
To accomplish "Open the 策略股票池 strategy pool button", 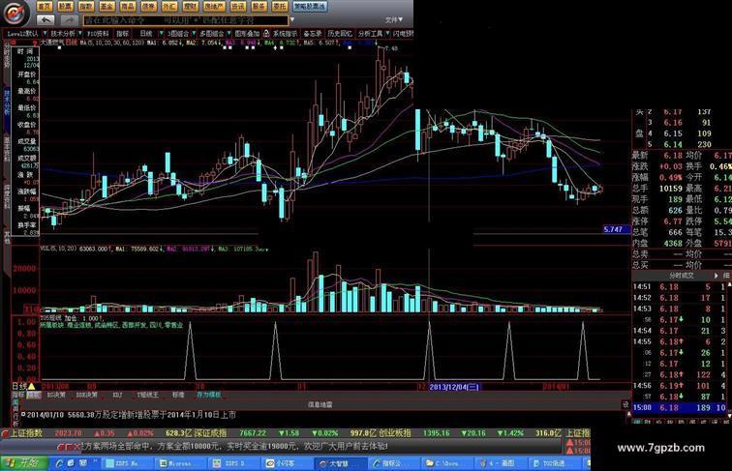I will coord(310,6).
